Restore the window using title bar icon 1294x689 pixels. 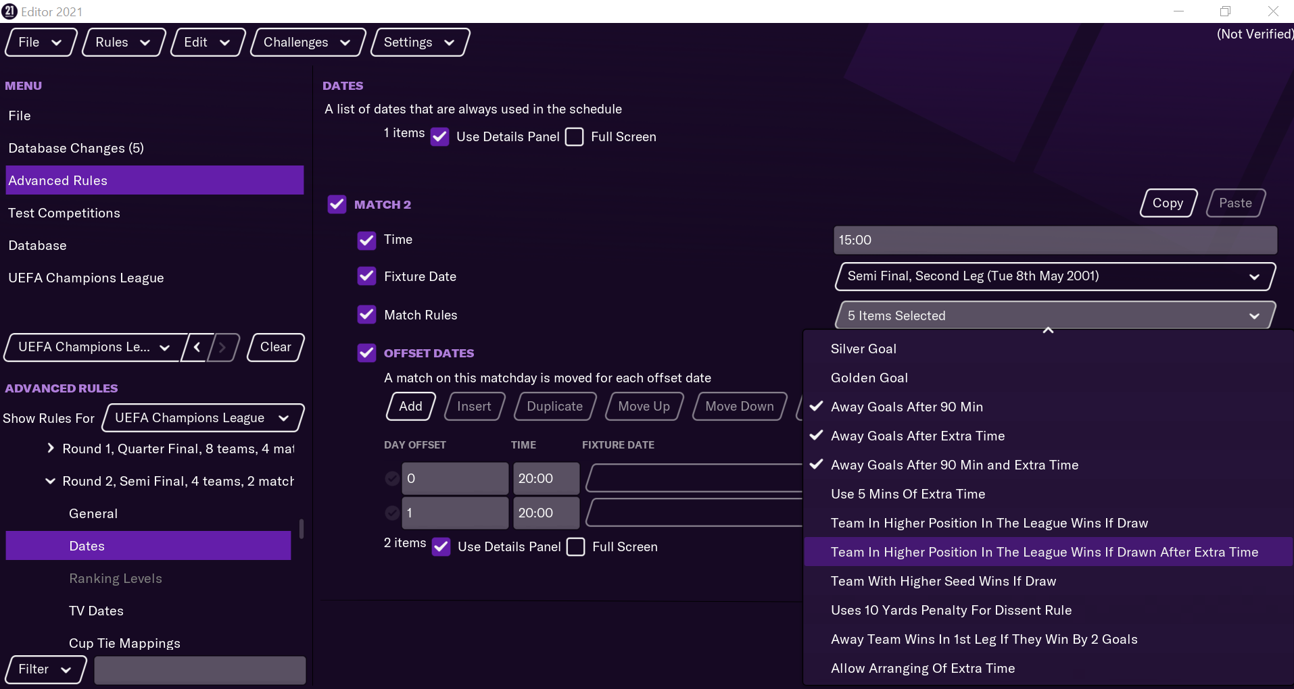coord(1225,11)
